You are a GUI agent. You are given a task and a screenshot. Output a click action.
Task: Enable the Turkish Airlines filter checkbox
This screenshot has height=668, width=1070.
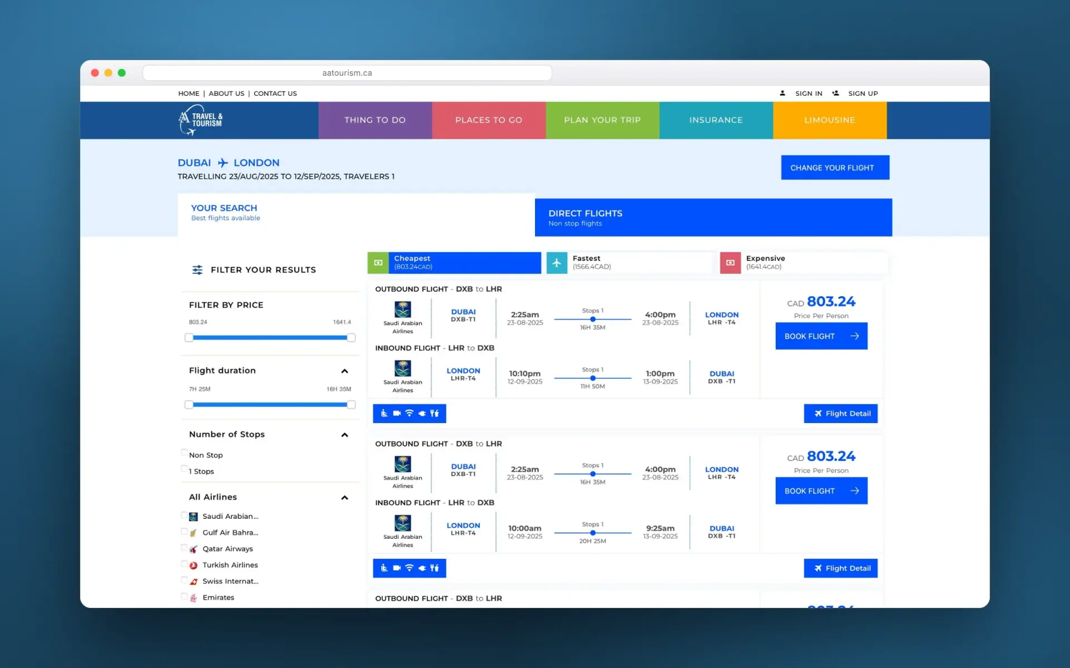coord(184,563)
